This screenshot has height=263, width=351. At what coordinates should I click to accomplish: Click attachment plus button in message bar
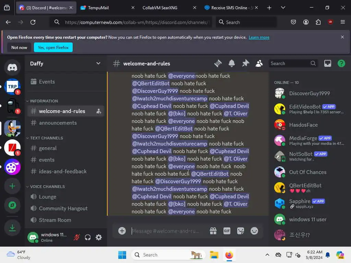(122, 231)
